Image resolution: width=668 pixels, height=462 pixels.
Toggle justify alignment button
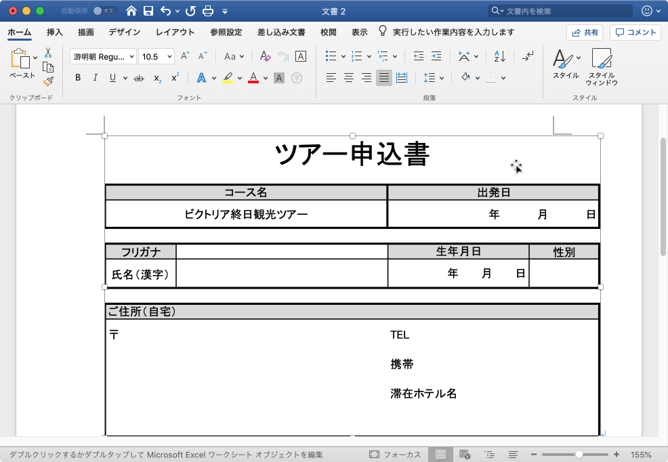(384, 77)
